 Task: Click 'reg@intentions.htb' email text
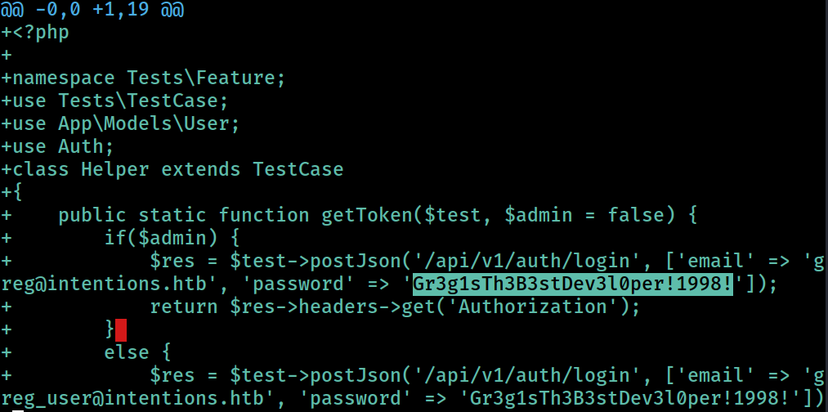[x=104, y=284]
